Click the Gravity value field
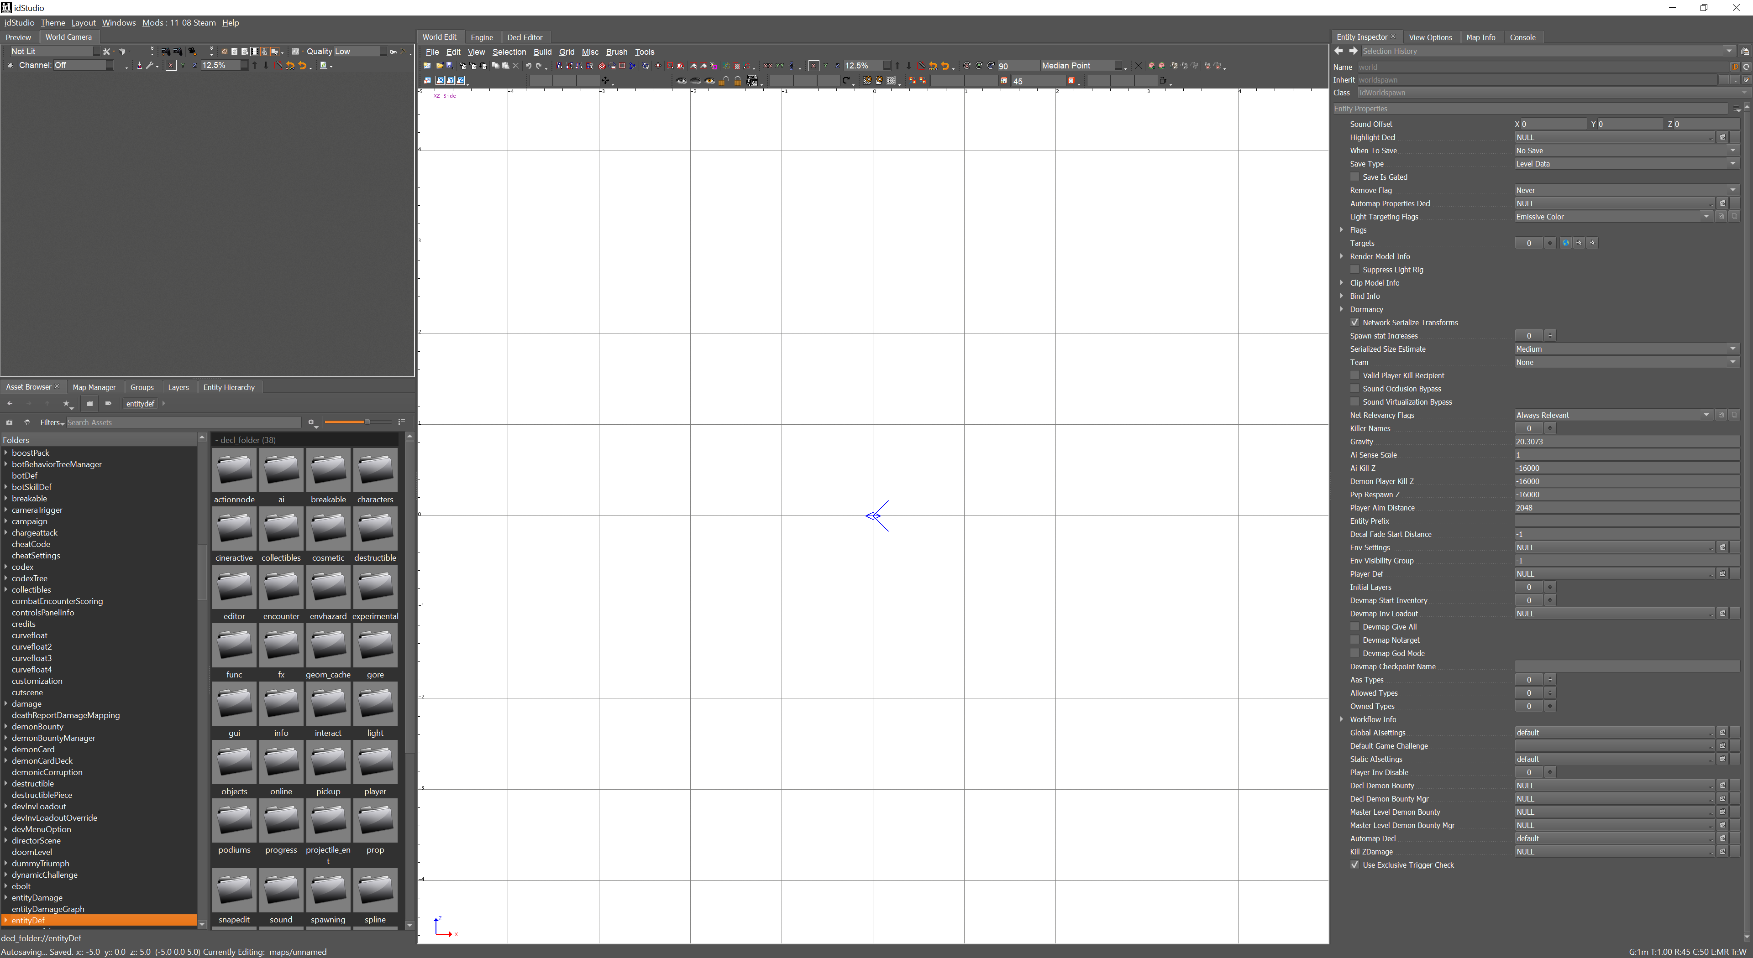 point(1627,442)
